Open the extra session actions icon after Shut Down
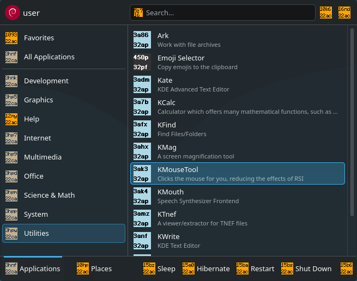 [346, 268]
